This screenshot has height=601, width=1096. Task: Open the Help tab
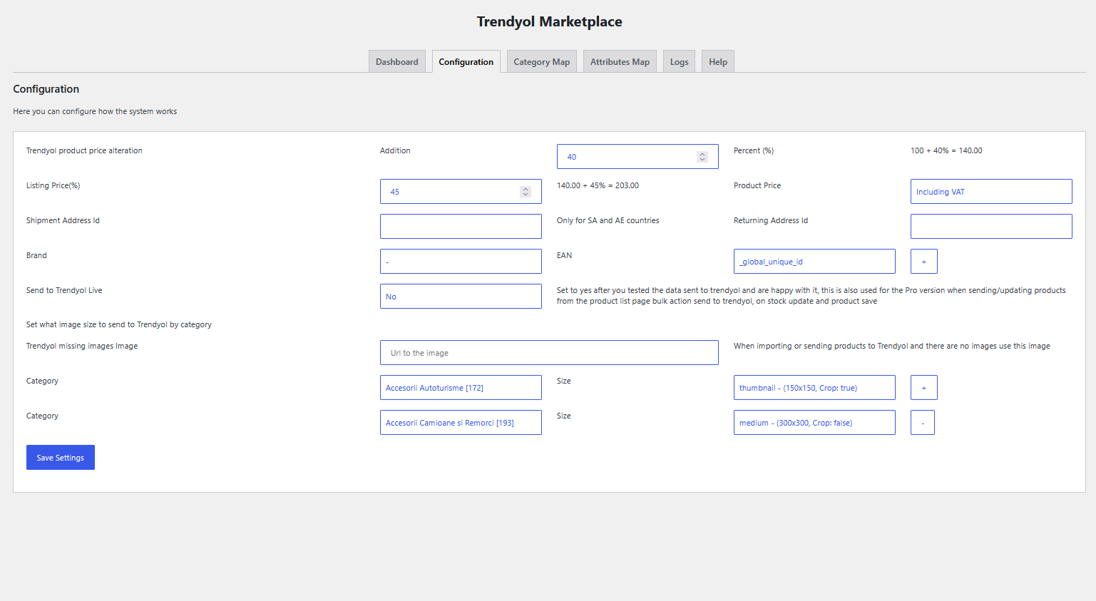(x=717, y=62)
